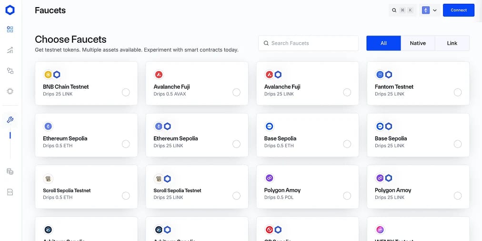Switch to the Link filter tab
The image size is (482, 241).
pyautogui.click(x=452, y=43)
